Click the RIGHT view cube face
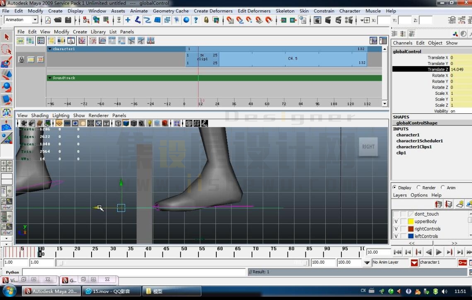Image resolution: width=472 pixels, height=300 pixels. pyautogui.click(x=368, y=147)
